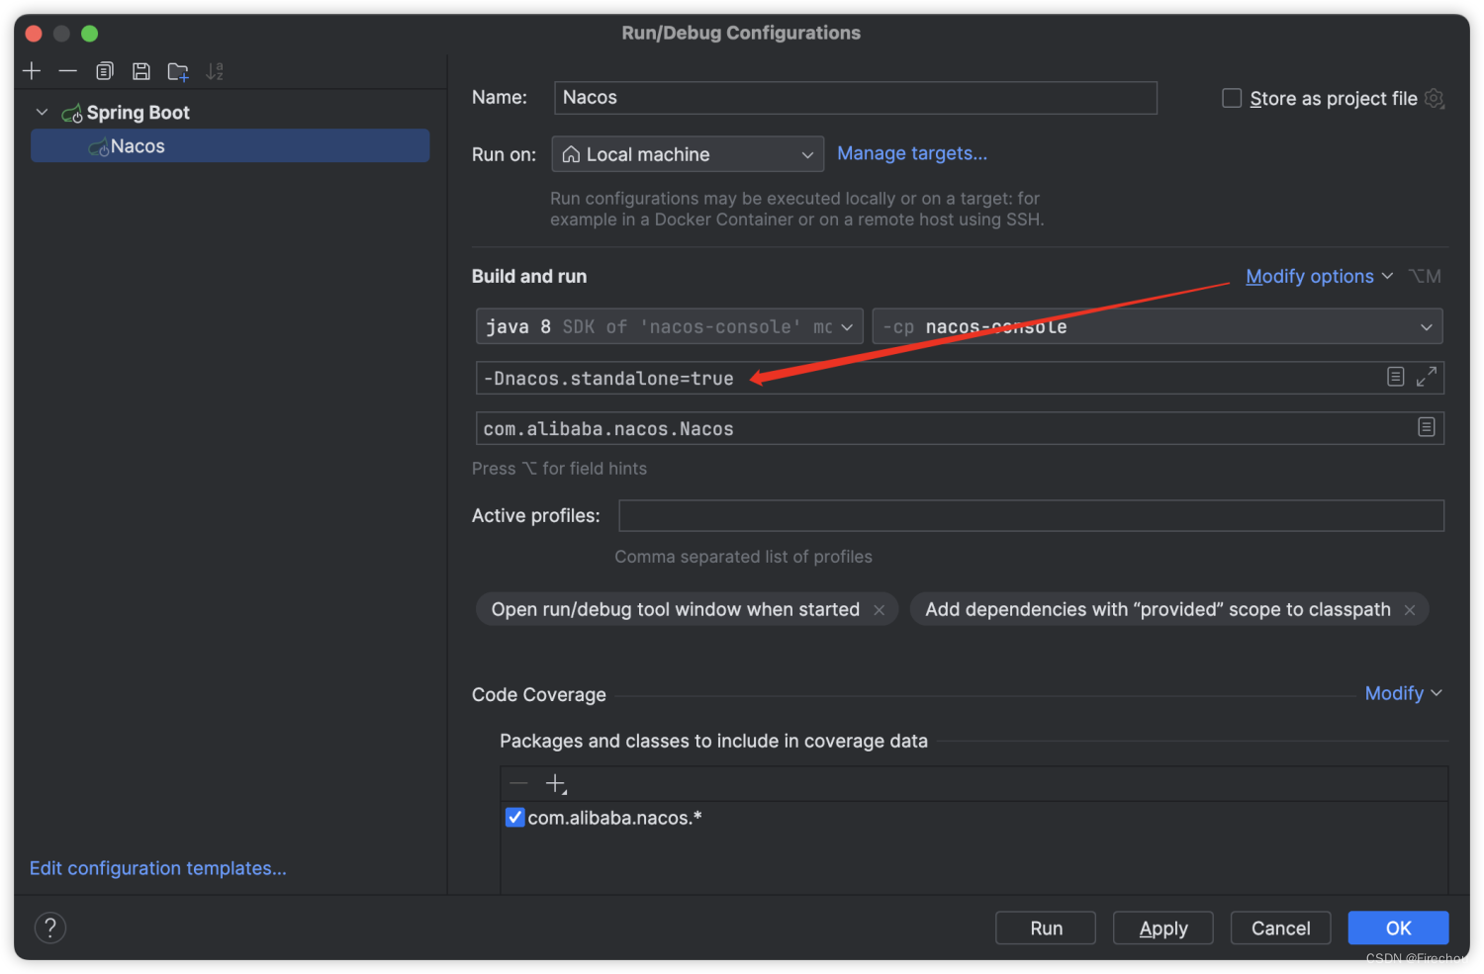Collapse the Spring Boot tree node
This screenshot has height=974, width=1484.
[42, 112]
